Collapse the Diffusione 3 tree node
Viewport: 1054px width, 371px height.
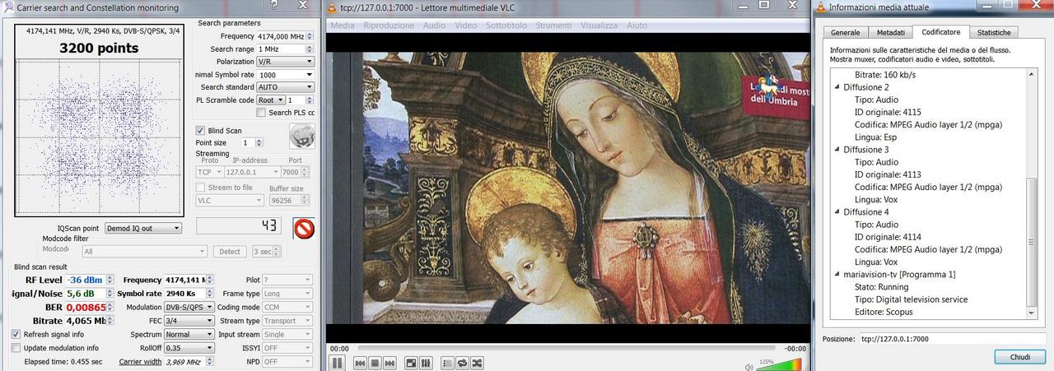click(x=836, y=150)
